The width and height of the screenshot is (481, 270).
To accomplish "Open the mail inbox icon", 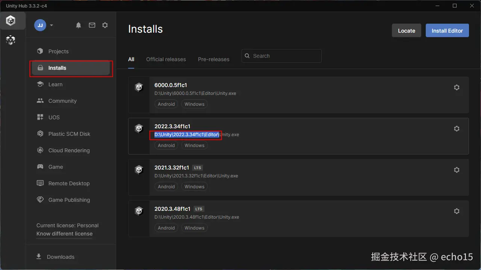I will [92, 25].
